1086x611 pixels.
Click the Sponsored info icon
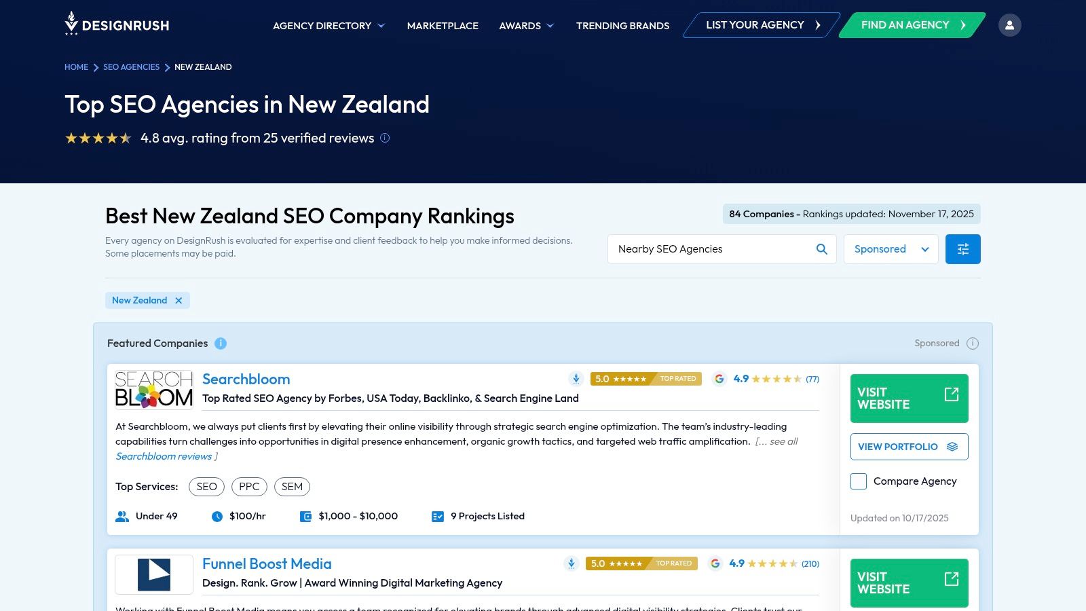(972, 344)
